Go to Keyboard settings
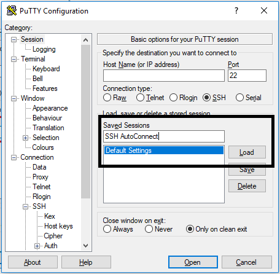The height and width of the screenshot is (274, 280). 46,69
